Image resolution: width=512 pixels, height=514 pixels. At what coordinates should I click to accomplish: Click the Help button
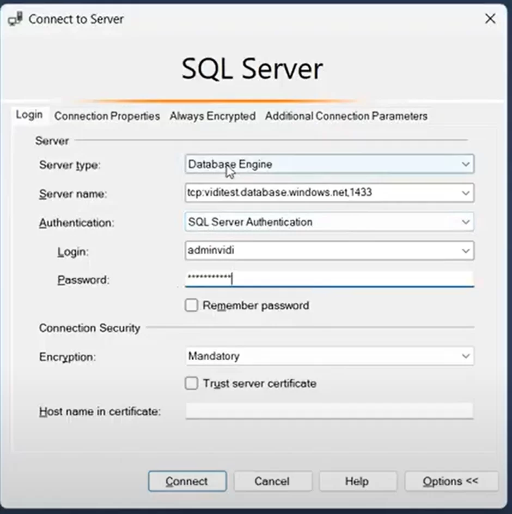357,481
